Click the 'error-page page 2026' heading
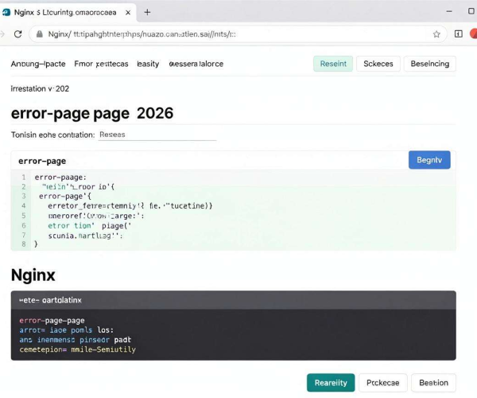477x398 pixels. tap(92, 114)
